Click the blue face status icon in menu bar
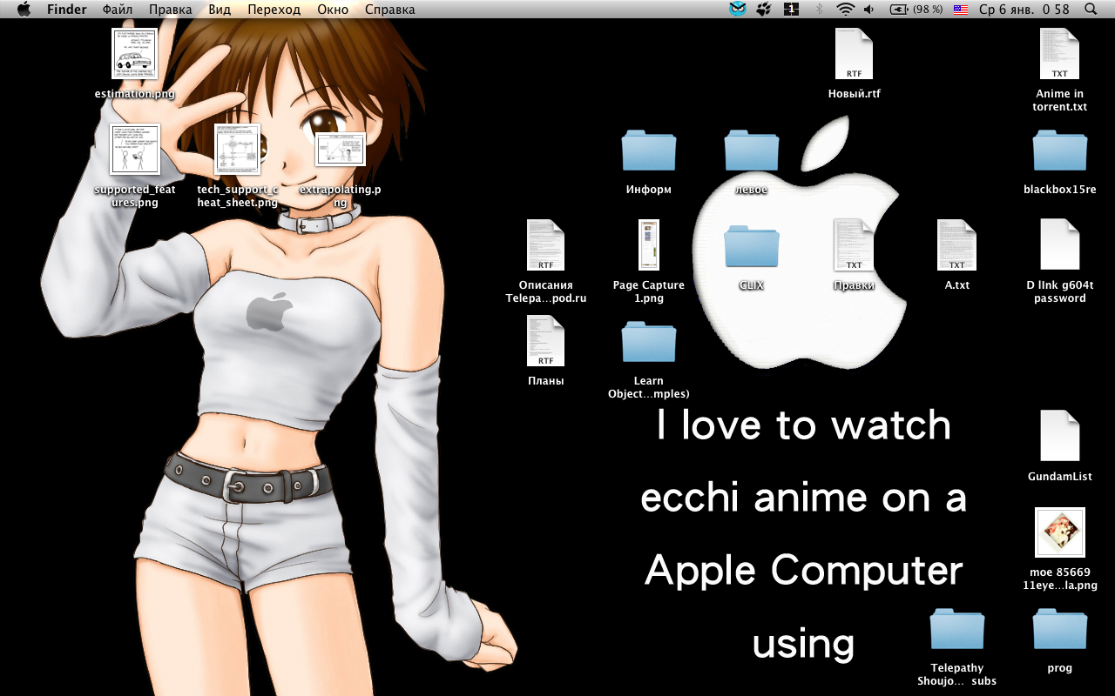Screen dimensions: 1115x696 [x=738, y=10]
